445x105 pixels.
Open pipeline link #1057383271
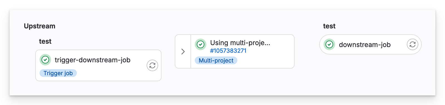[228, 51]
